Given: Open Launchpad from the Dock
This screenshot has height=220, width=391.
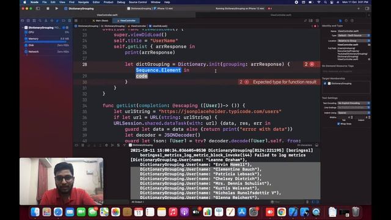Looking at the screenshot, I should click(46, 212).
